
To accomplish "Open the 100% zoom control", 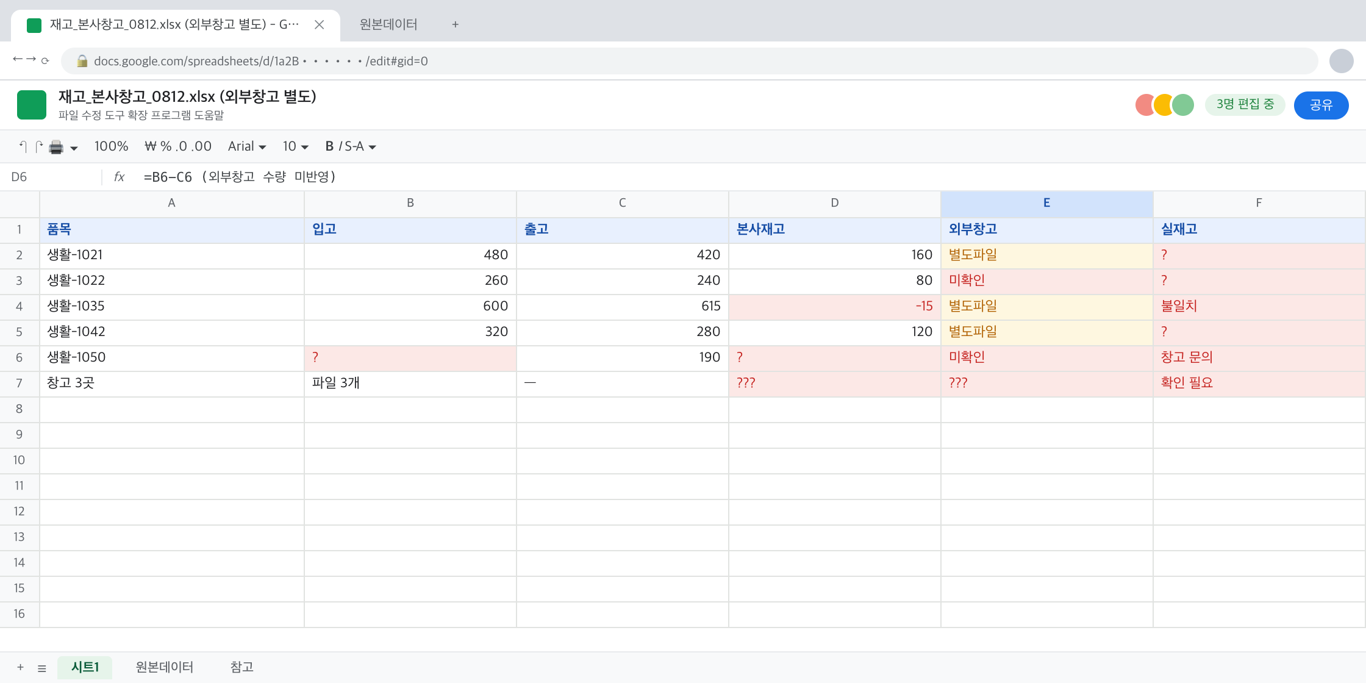I will coord(111,146).
